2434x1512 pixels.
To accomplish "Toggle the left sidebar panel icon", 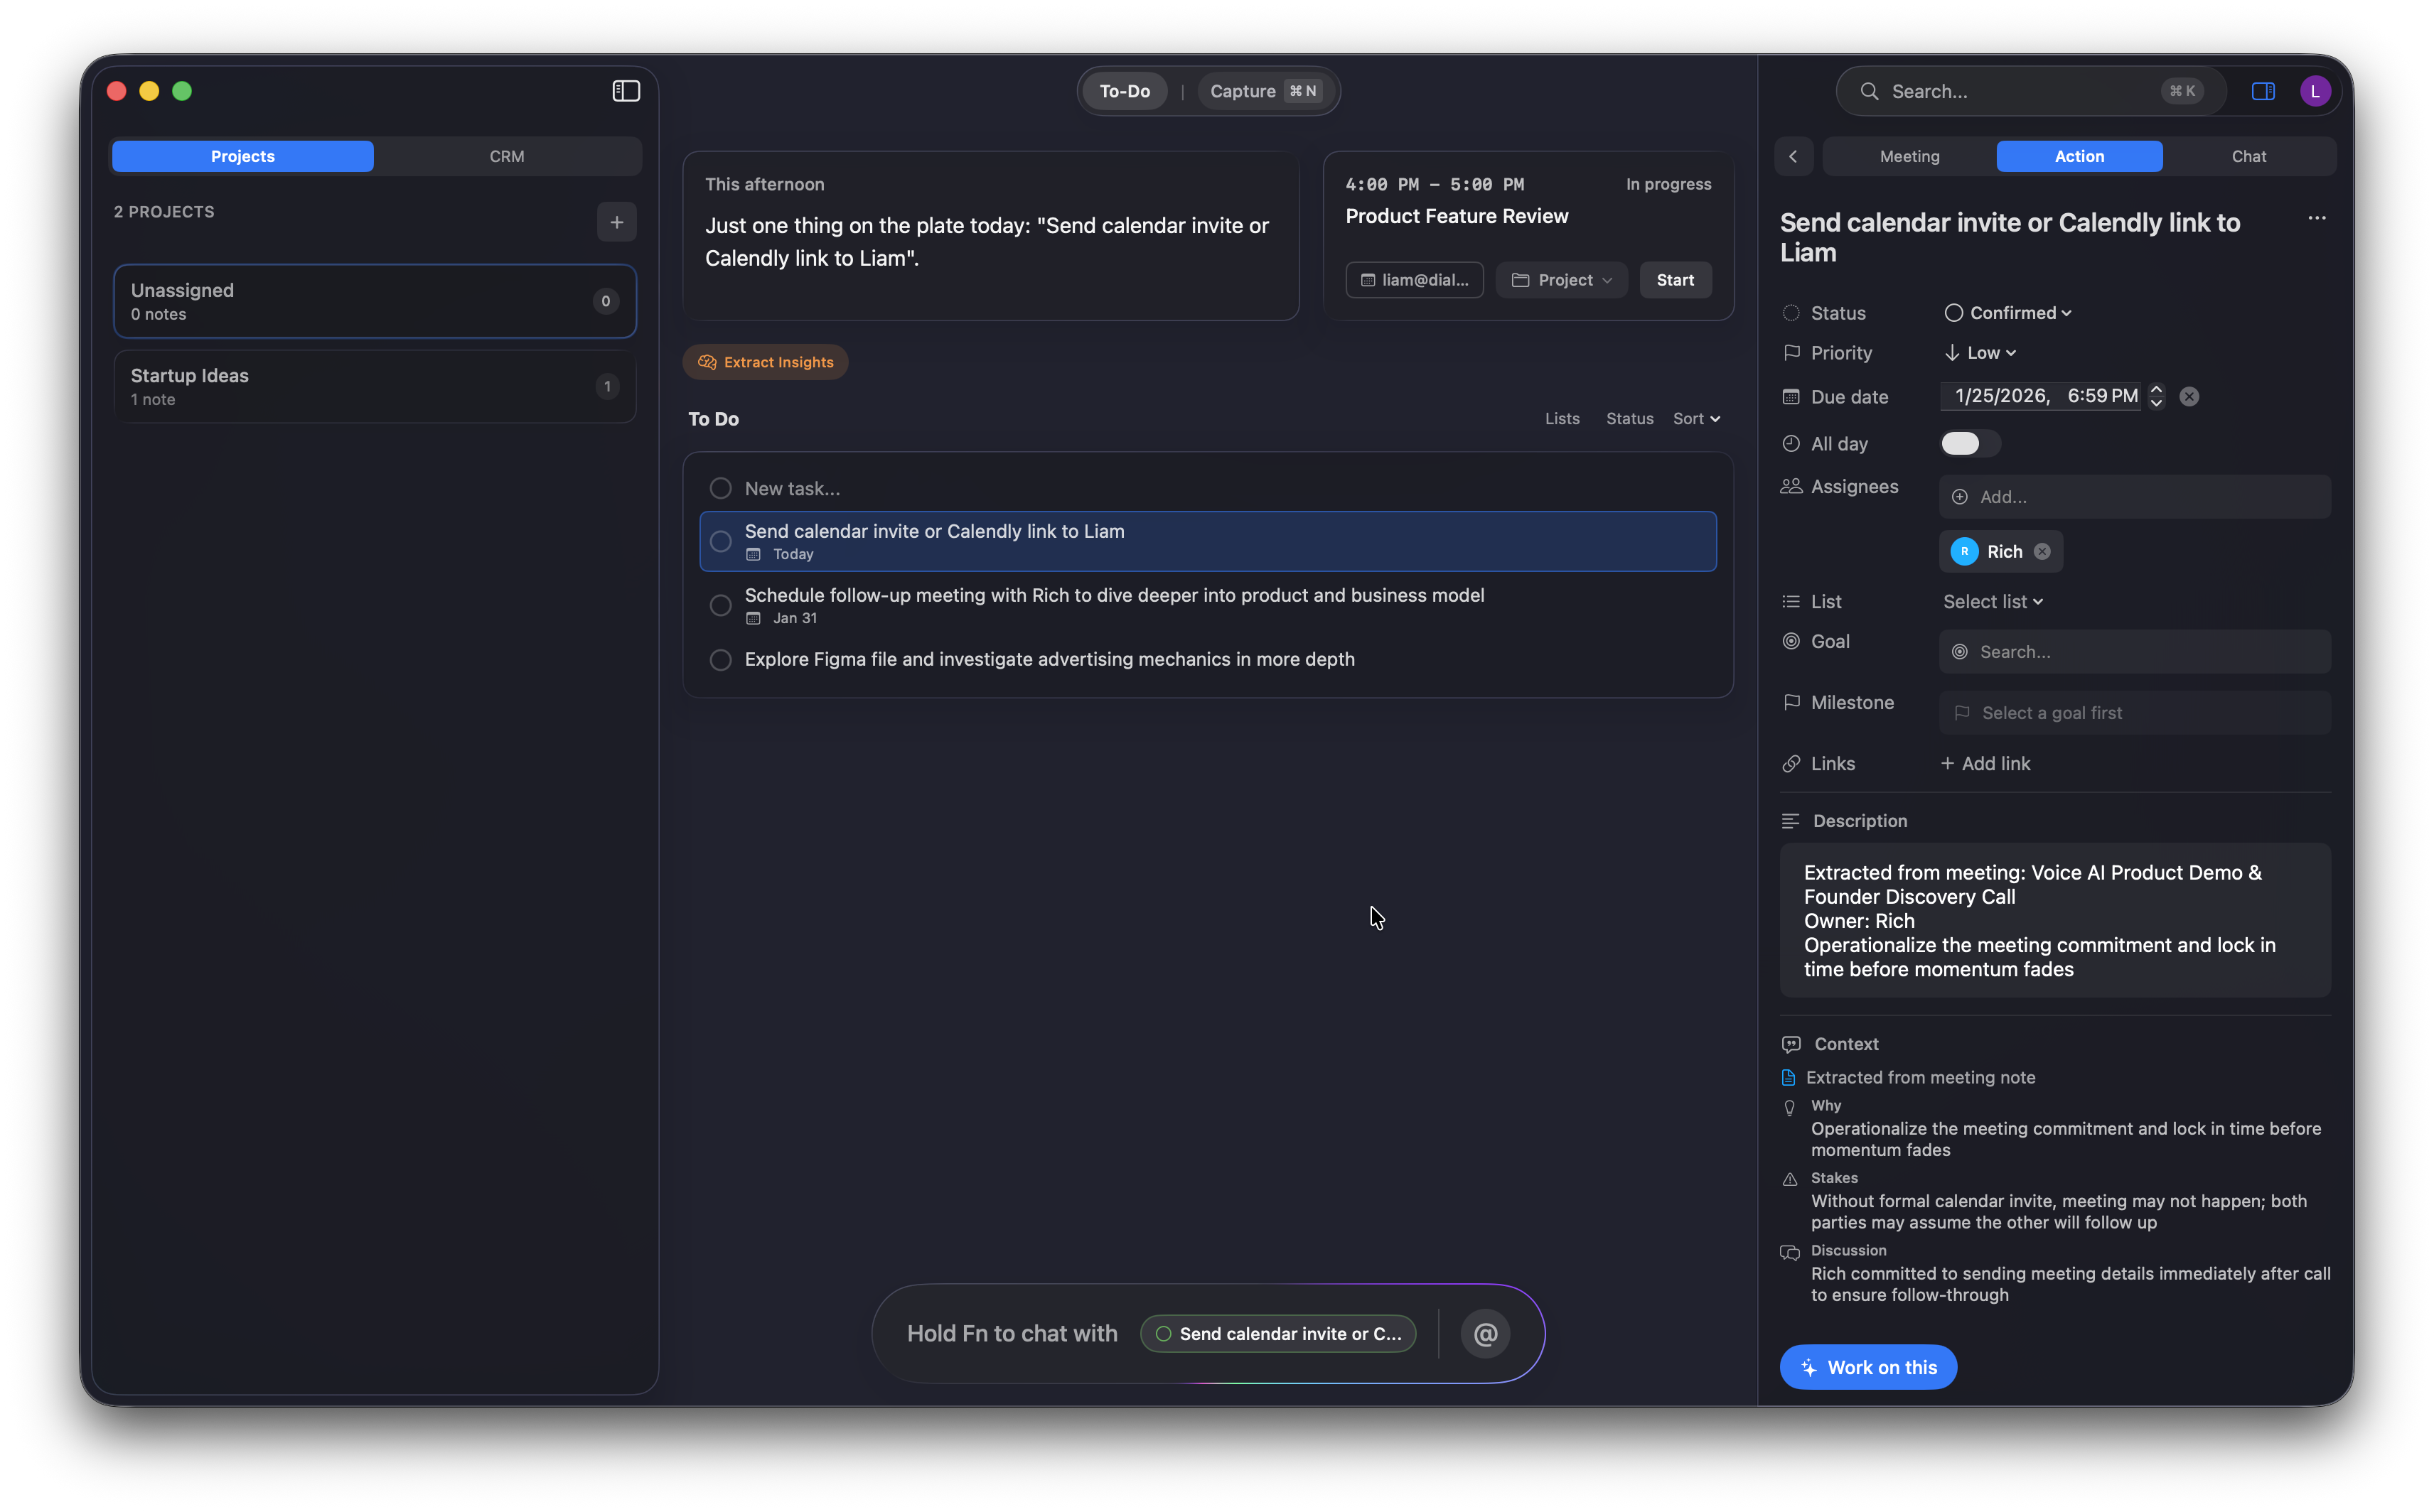I will tap(626, 91).
